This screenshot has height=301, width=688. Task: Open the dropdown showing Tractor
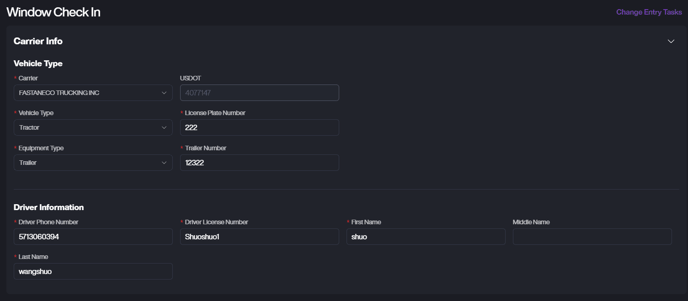(87, 127)
